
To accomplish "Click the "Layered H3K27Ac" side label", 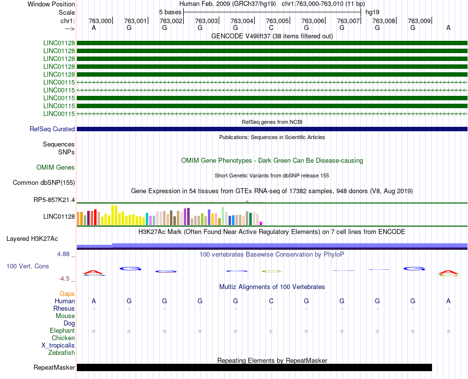I will (32, 239).
